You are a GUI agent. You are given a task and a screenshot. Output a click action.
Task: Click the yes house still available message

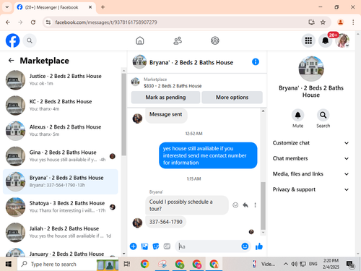coord(208,155)
